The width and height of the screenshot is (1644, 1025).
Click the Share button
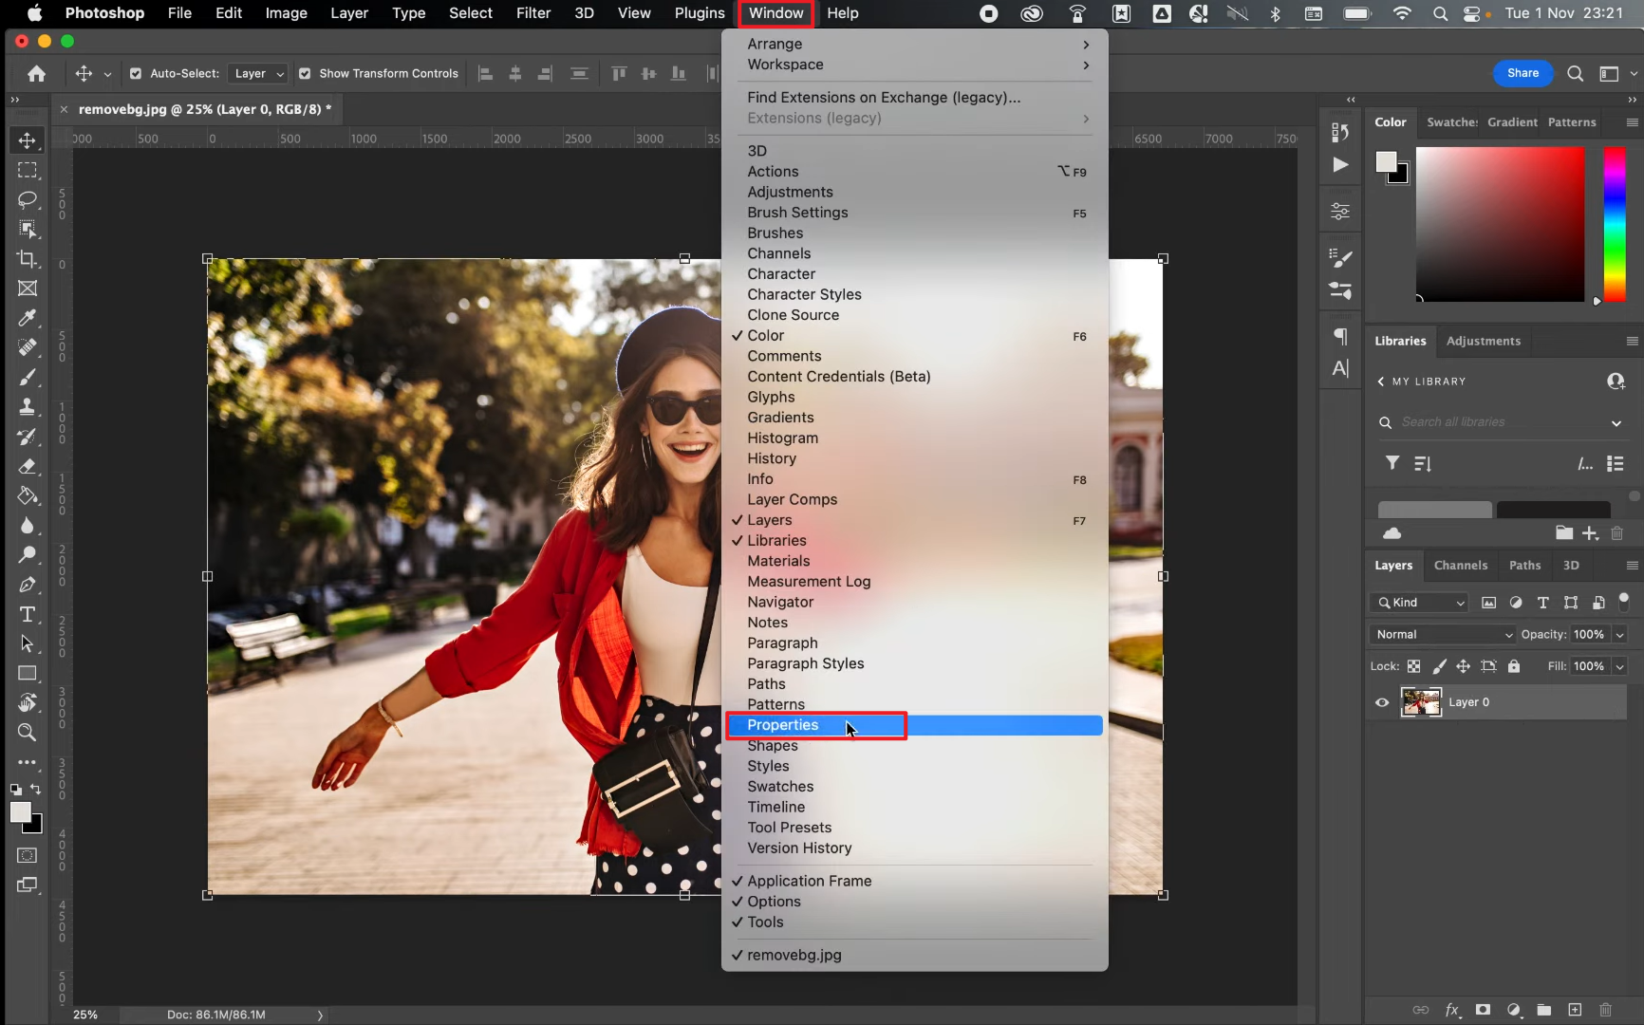[1523, 72]
